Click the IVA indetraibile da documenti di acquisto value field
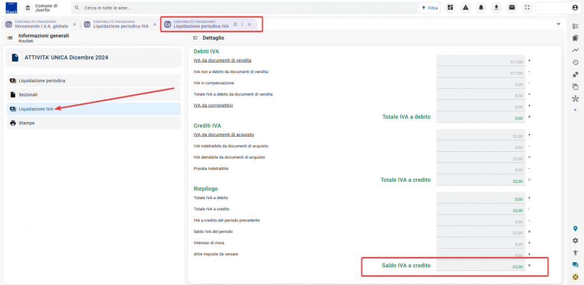This screenshot has width=584, height=285. [x=481, y=147]
